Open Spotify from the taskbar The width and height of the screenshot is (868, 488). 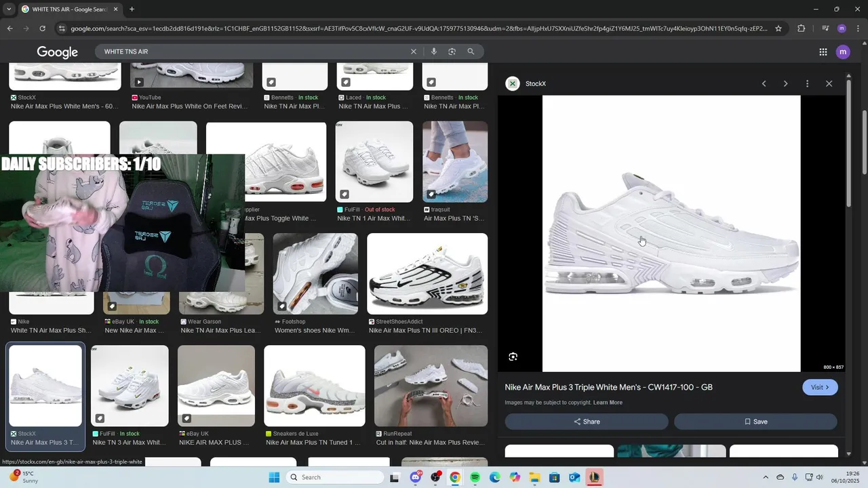coord(475,477)
